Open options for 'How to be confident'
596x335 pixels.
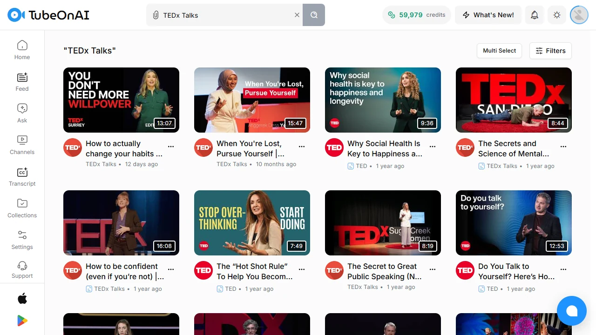pyautogui.click(x=171, y=269)
